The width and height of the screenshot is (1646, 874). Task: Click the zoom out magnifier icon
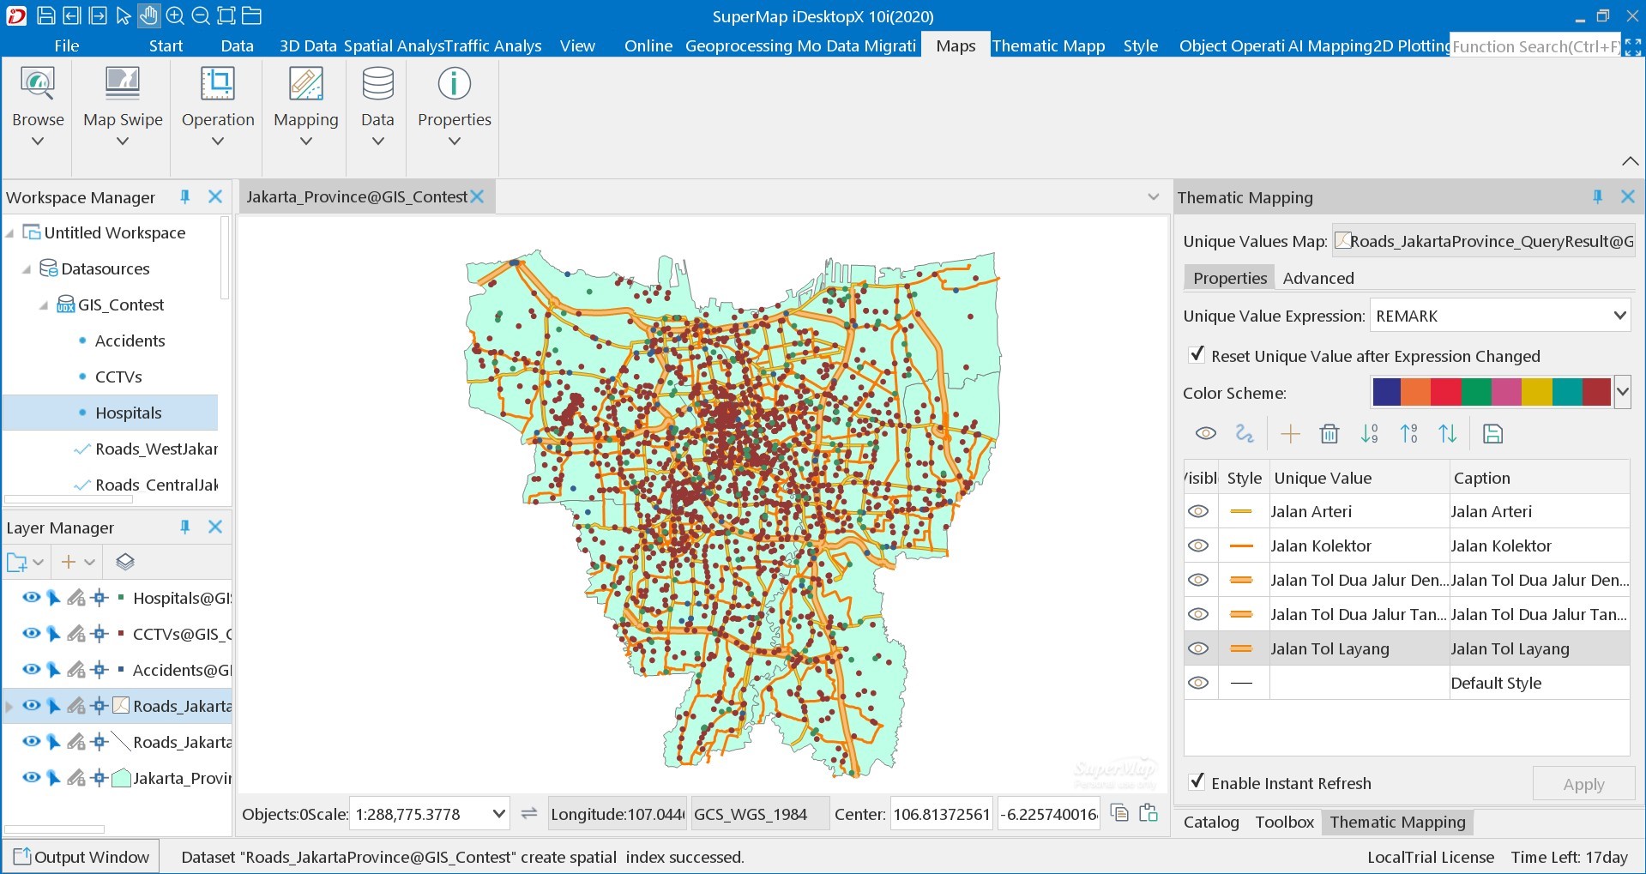(x=201, y=15)
